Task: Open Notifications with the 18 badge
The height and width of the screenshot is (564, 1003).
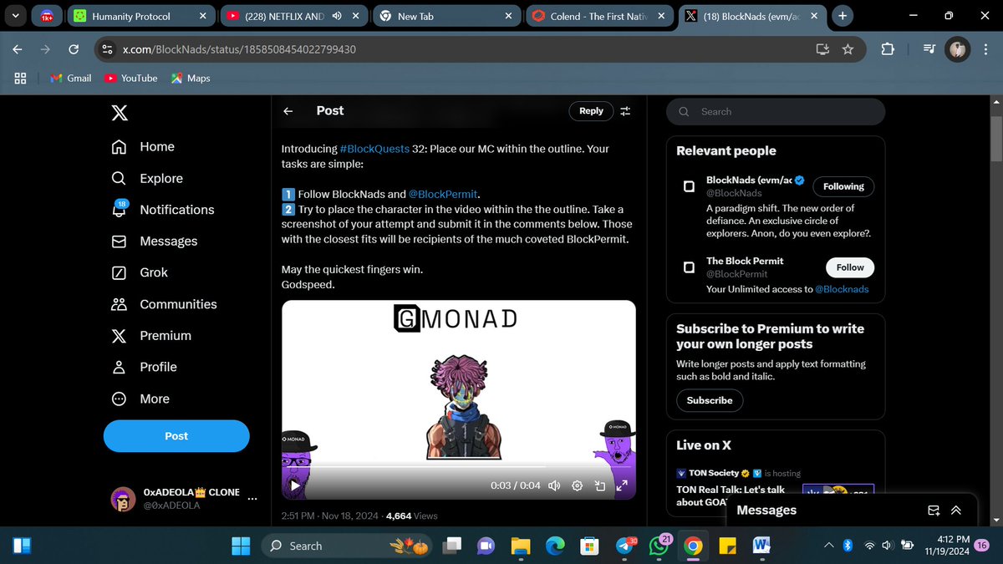Action: coord(163,209)
